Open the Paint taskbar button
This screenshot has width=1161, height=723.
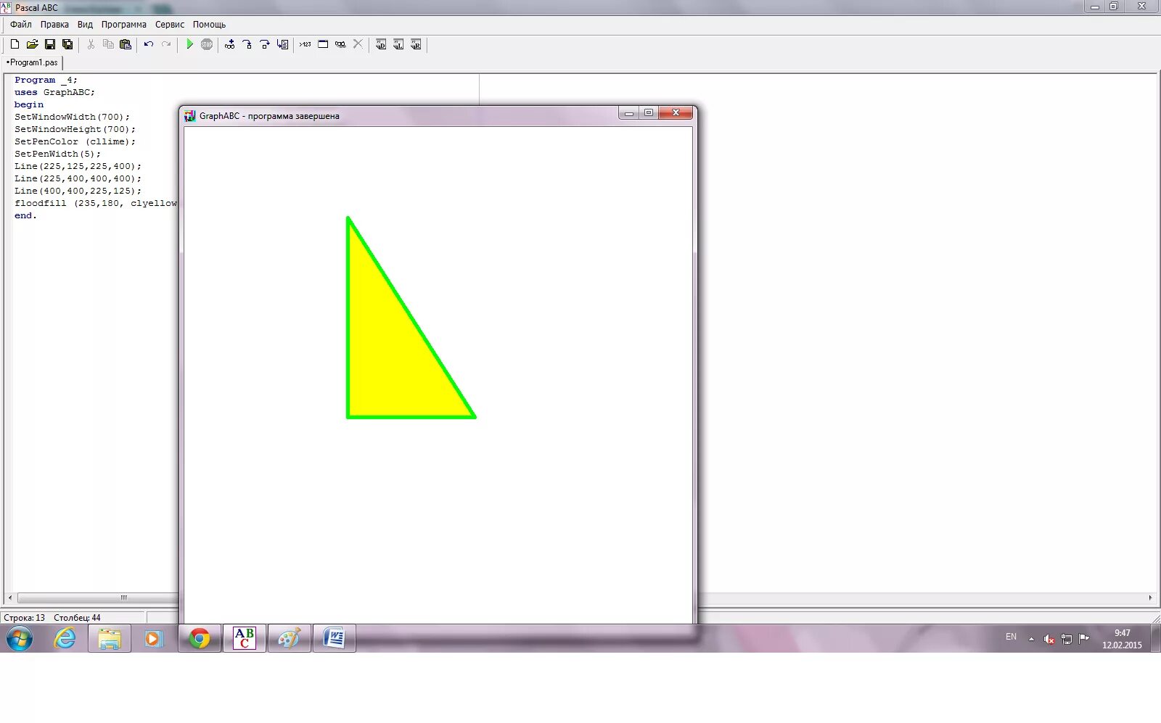(290, 639)
